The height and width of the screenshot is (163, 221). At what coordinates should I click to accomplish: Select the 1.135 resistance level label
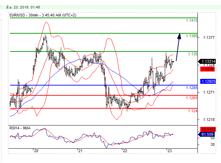193,54
